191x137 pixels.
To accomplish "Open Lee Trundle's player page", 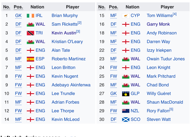I will 63,93.
